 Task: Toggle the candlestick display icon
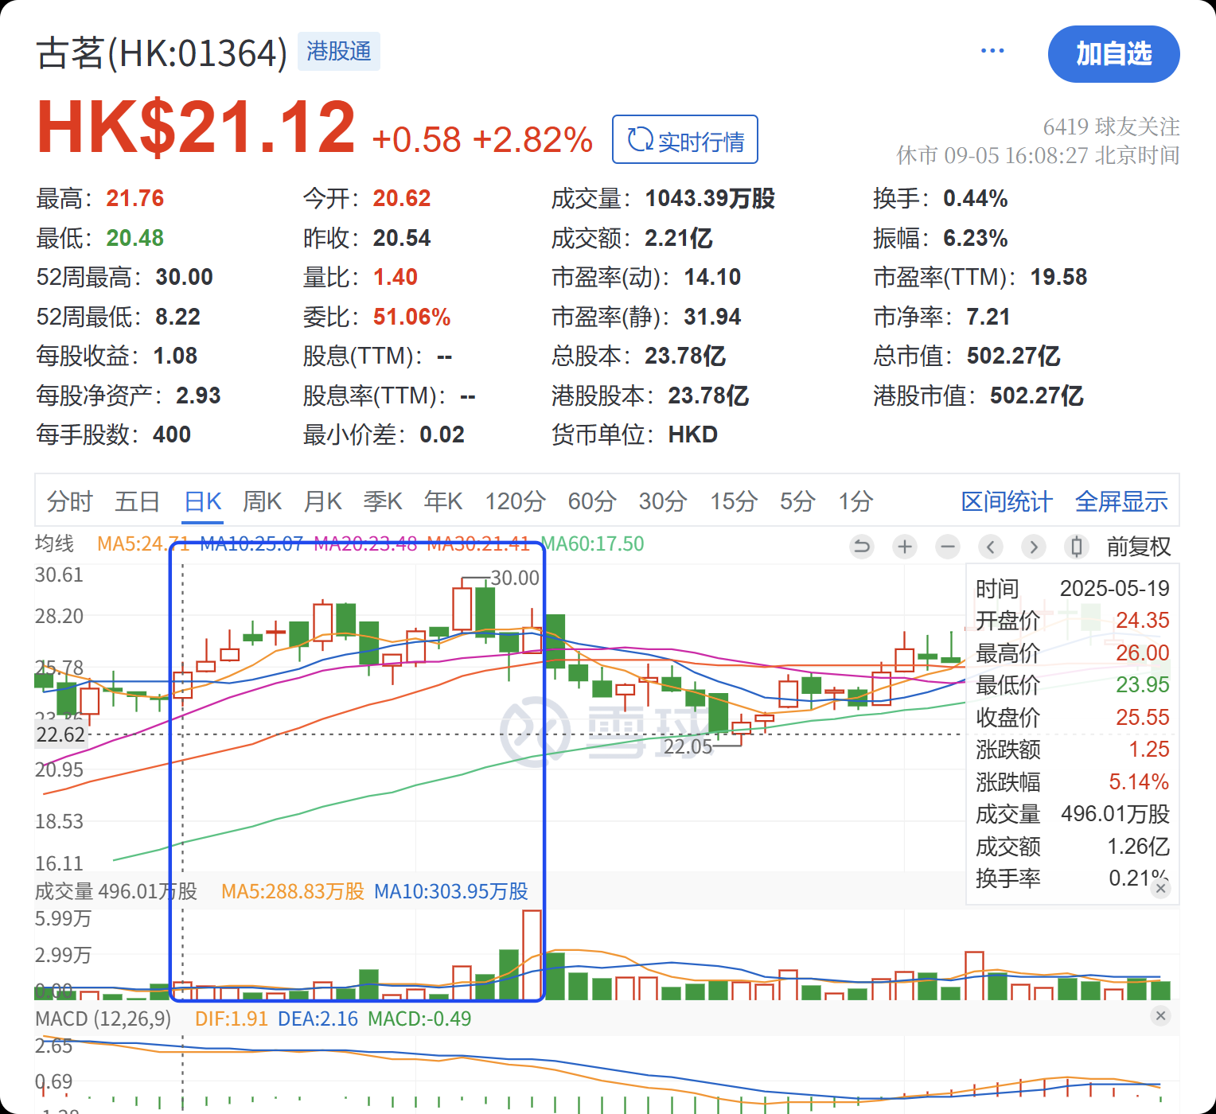click(1076, 547)
